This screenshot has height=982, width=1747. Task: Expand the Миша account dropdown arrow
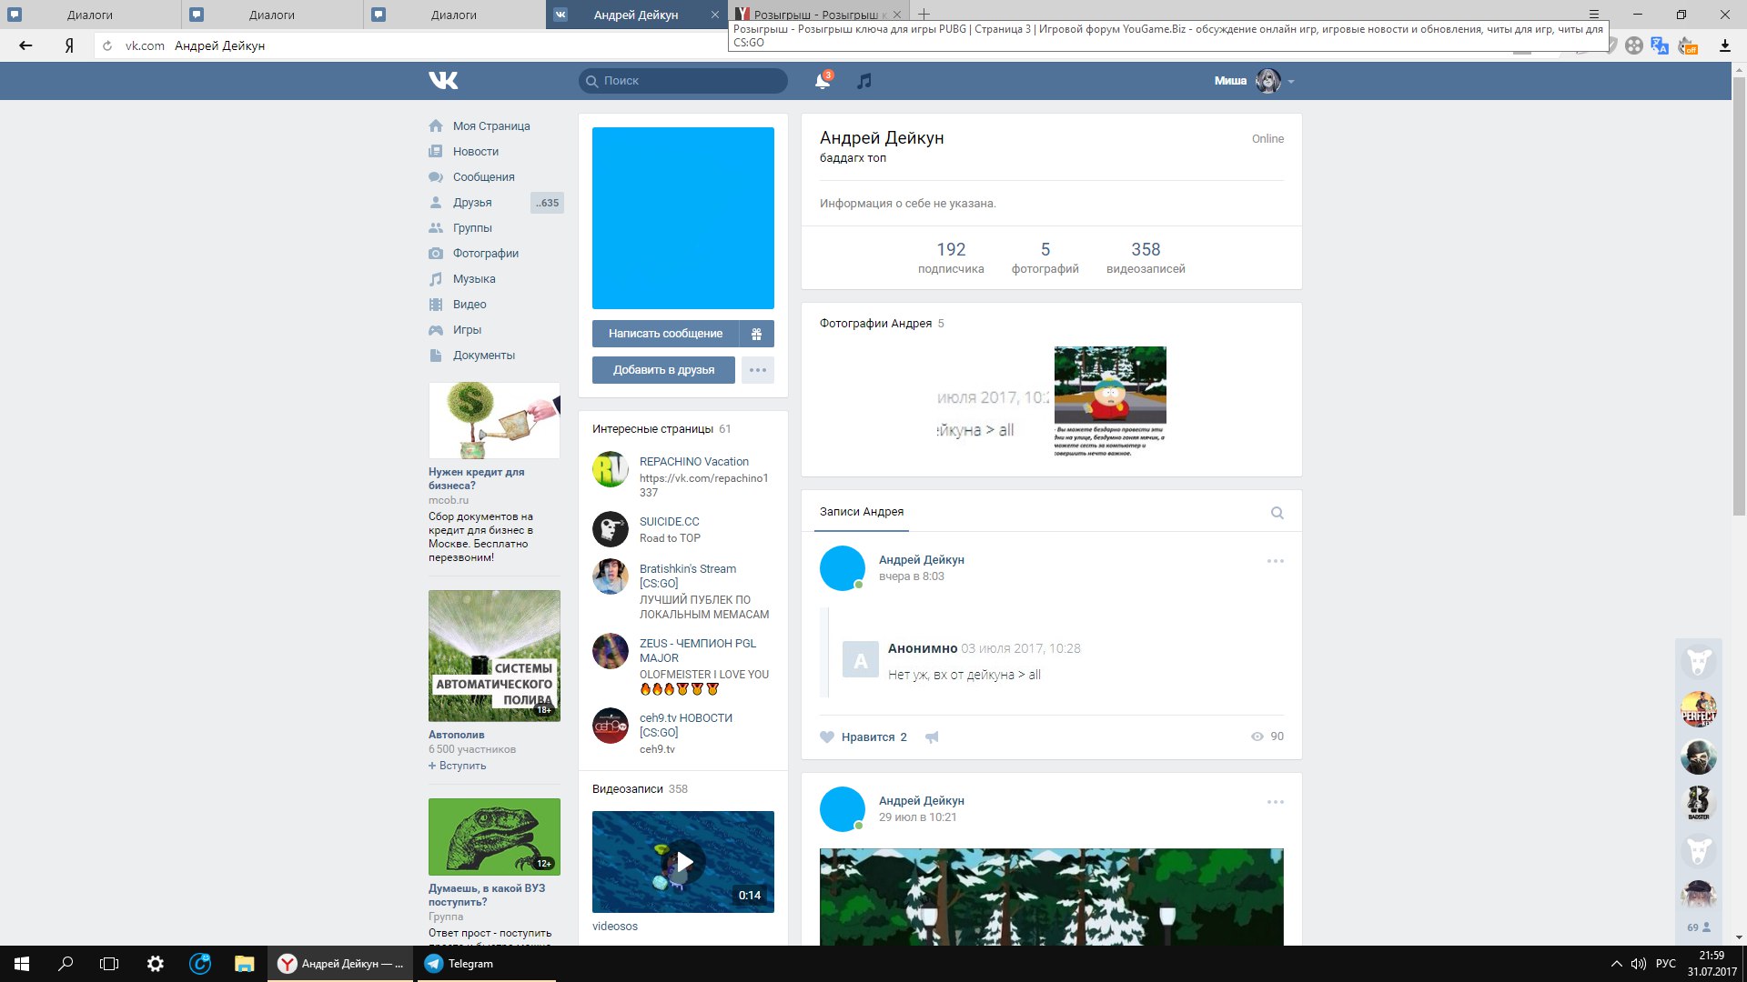[1291, 82]
